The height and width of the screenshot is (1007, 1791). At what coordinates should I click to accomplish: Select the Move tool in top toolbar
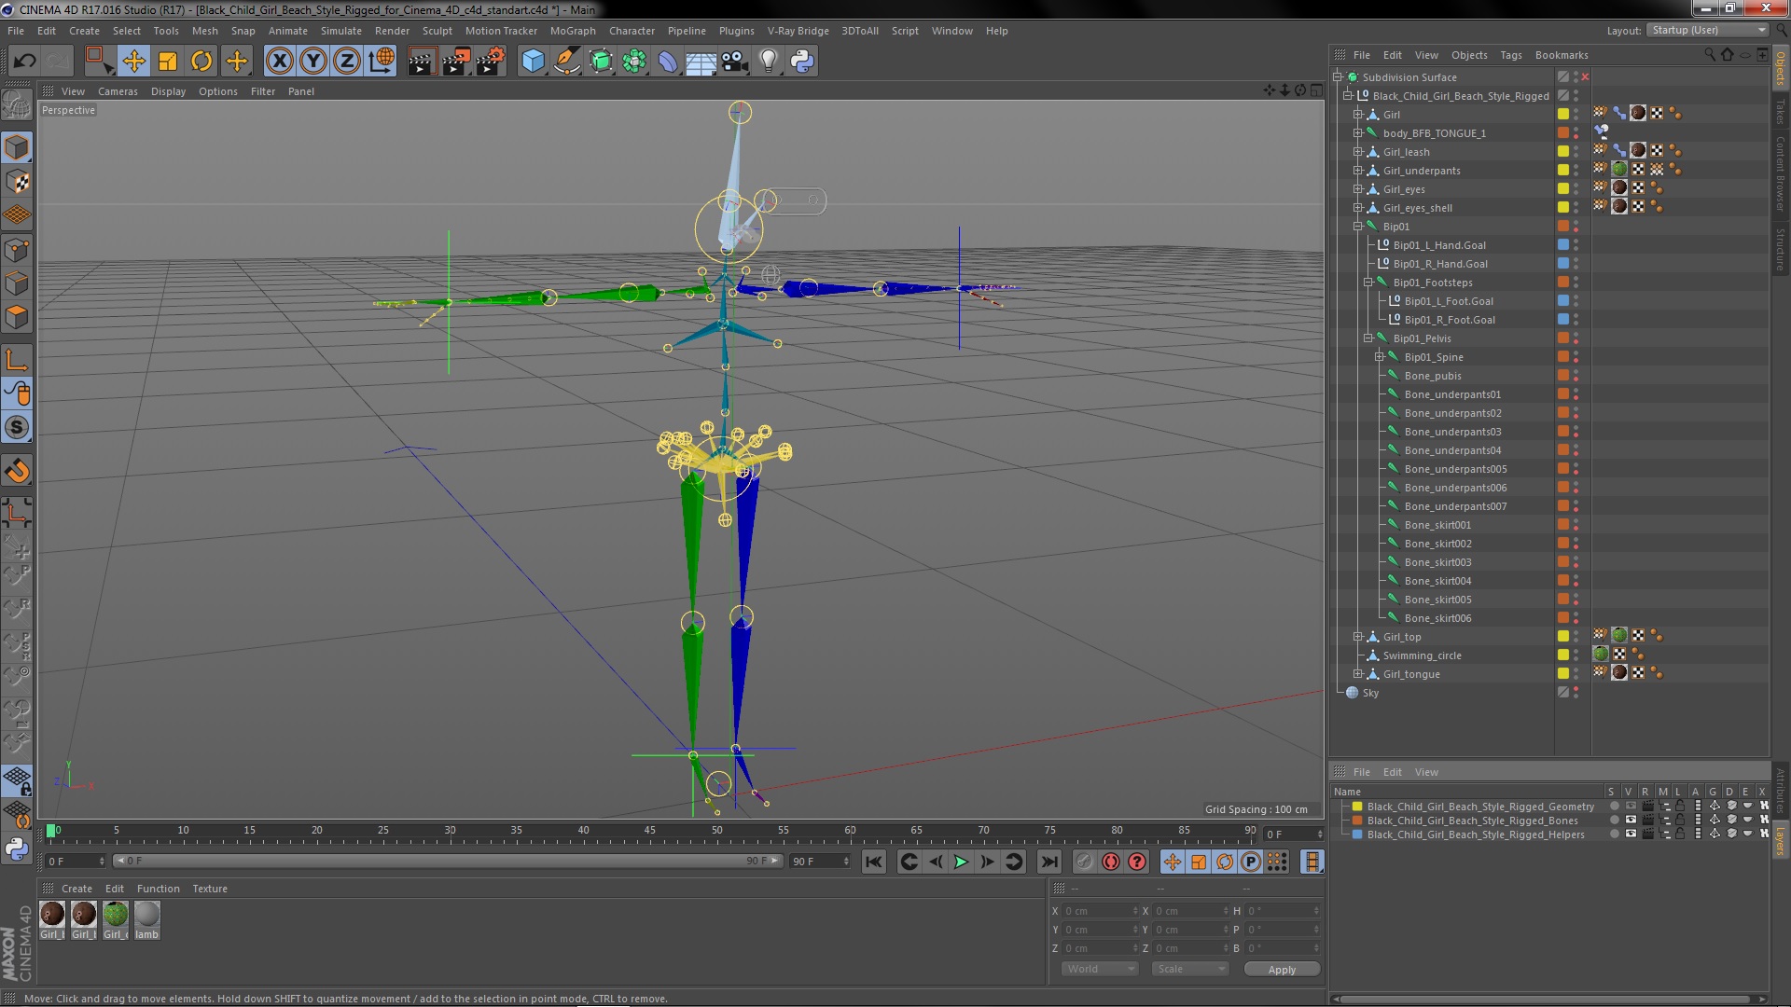(133, 62)
